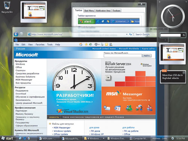Open Office Update download link
This screenshot has height=141, width=188.
pyautogui.click(x=61, y=134)
